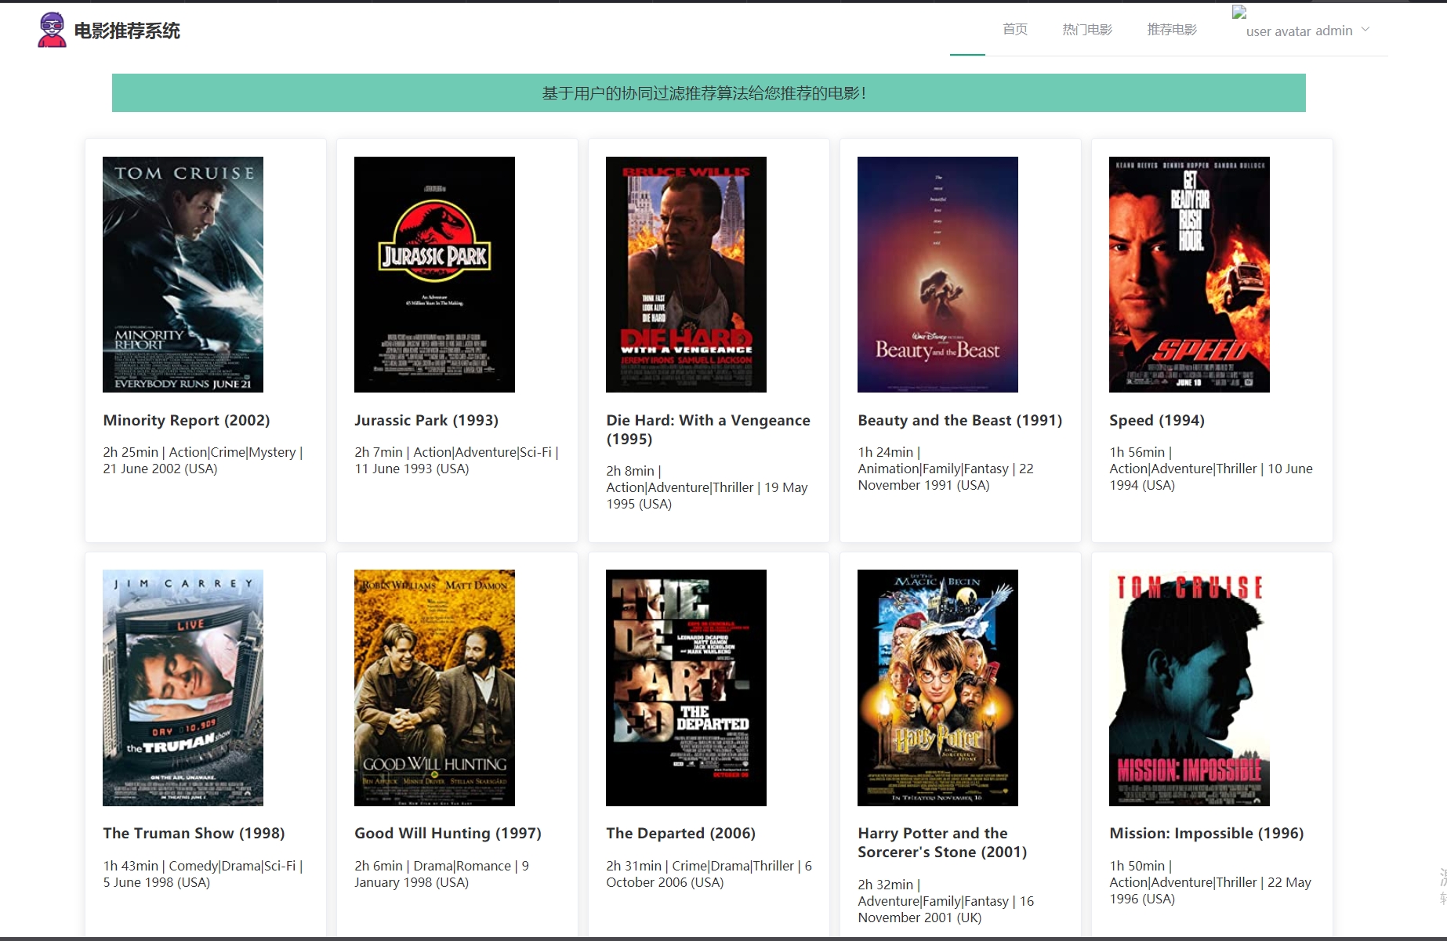
Task: Click the admin username label
Action: pyautogui.click(x=1334, y=31)
